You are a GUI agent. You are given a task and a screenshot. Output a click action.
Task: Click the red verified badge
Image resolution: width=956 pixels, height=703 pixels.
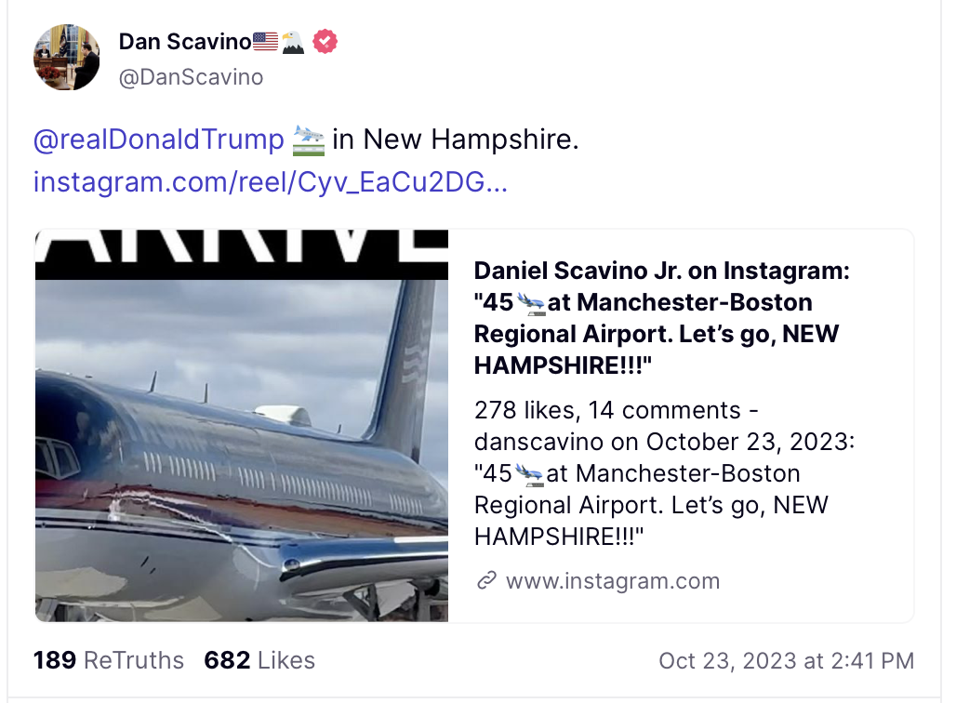(325, 42)
